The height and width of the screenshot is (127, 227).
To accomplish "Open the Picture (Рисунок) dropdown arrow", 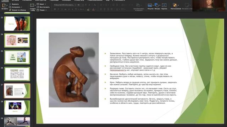I will tap(153, 5).
